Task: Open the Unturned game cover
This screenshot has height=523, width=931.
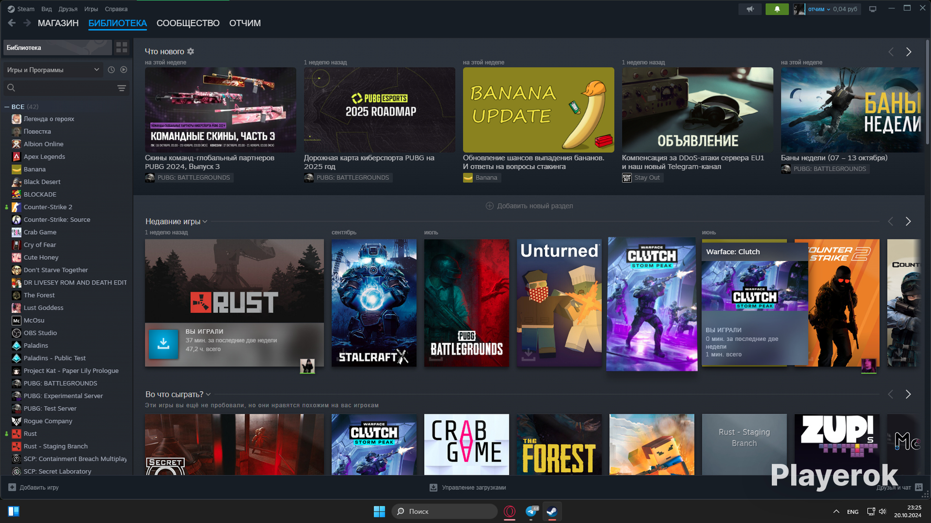Action: coord(559,303)
